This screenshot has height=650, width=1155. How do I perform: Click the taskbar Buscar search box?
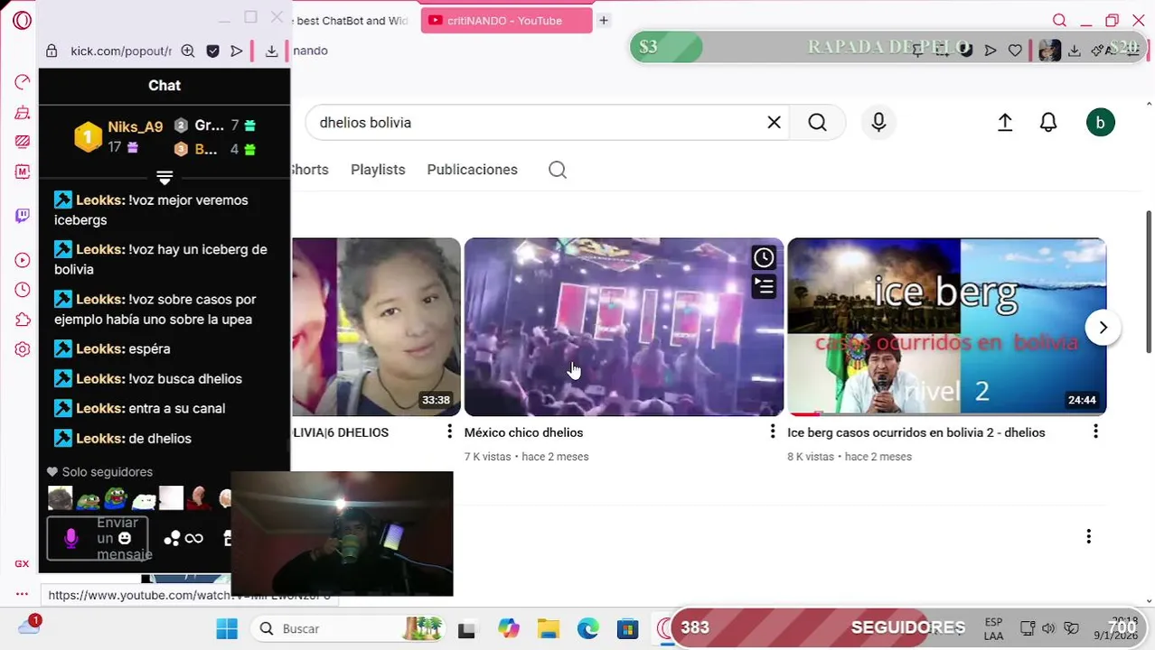pyautogui.click(x=349, y=628)
